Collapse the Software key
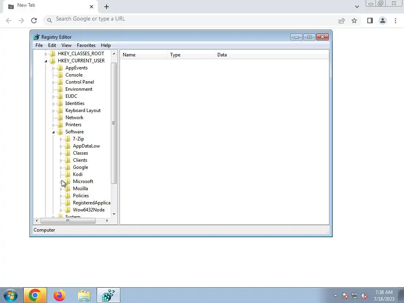 tap(53, 132)
